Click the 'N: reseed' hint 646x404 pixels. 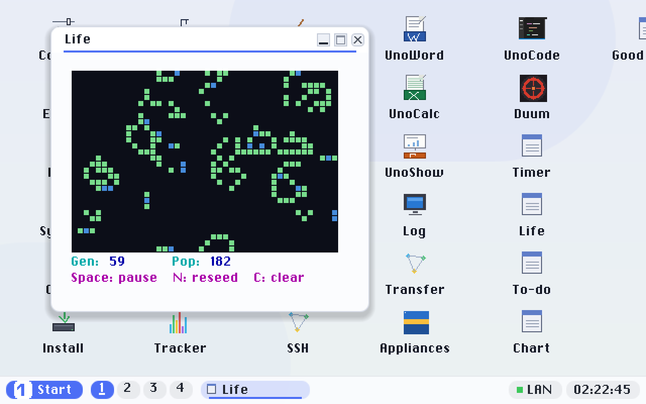205,277
